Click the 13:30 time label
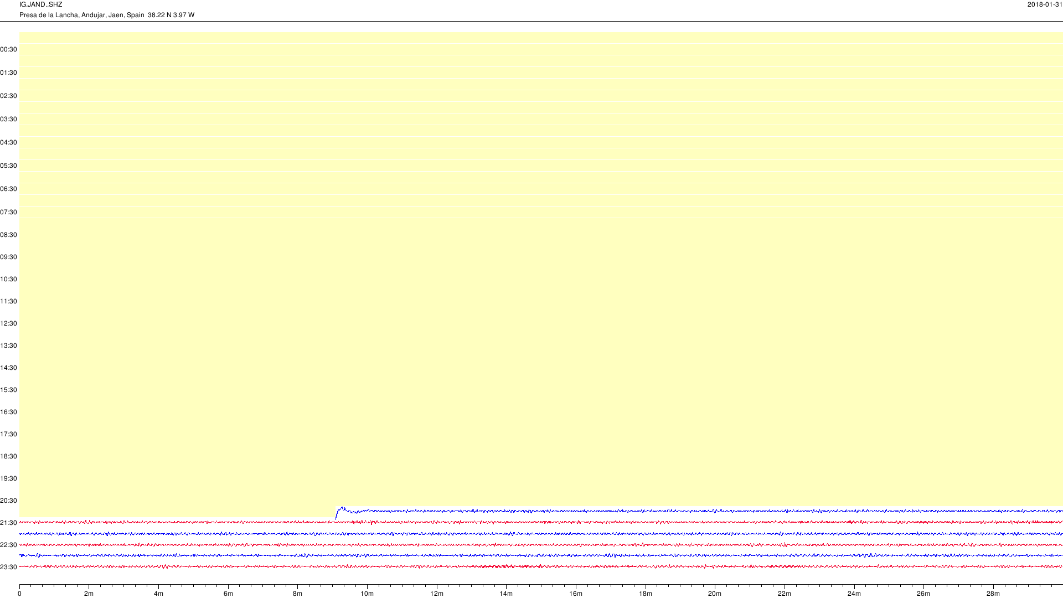This screenshot has width=1063, height=598. [x=8, y=346]
